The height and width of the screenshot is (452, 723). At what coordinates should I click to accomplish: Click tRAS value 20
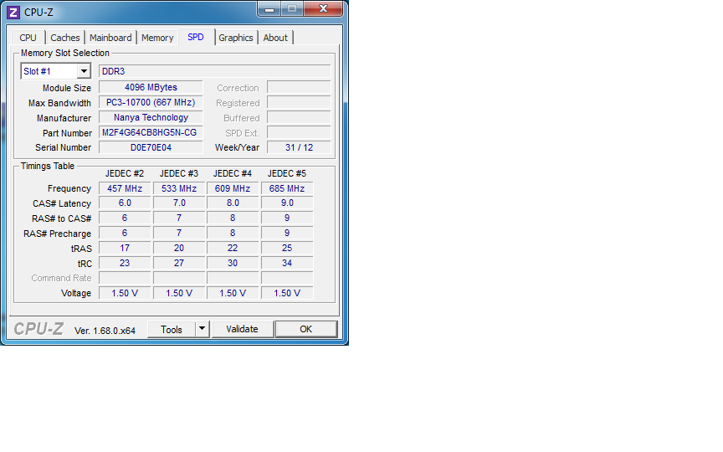click(x=179, y=248)
